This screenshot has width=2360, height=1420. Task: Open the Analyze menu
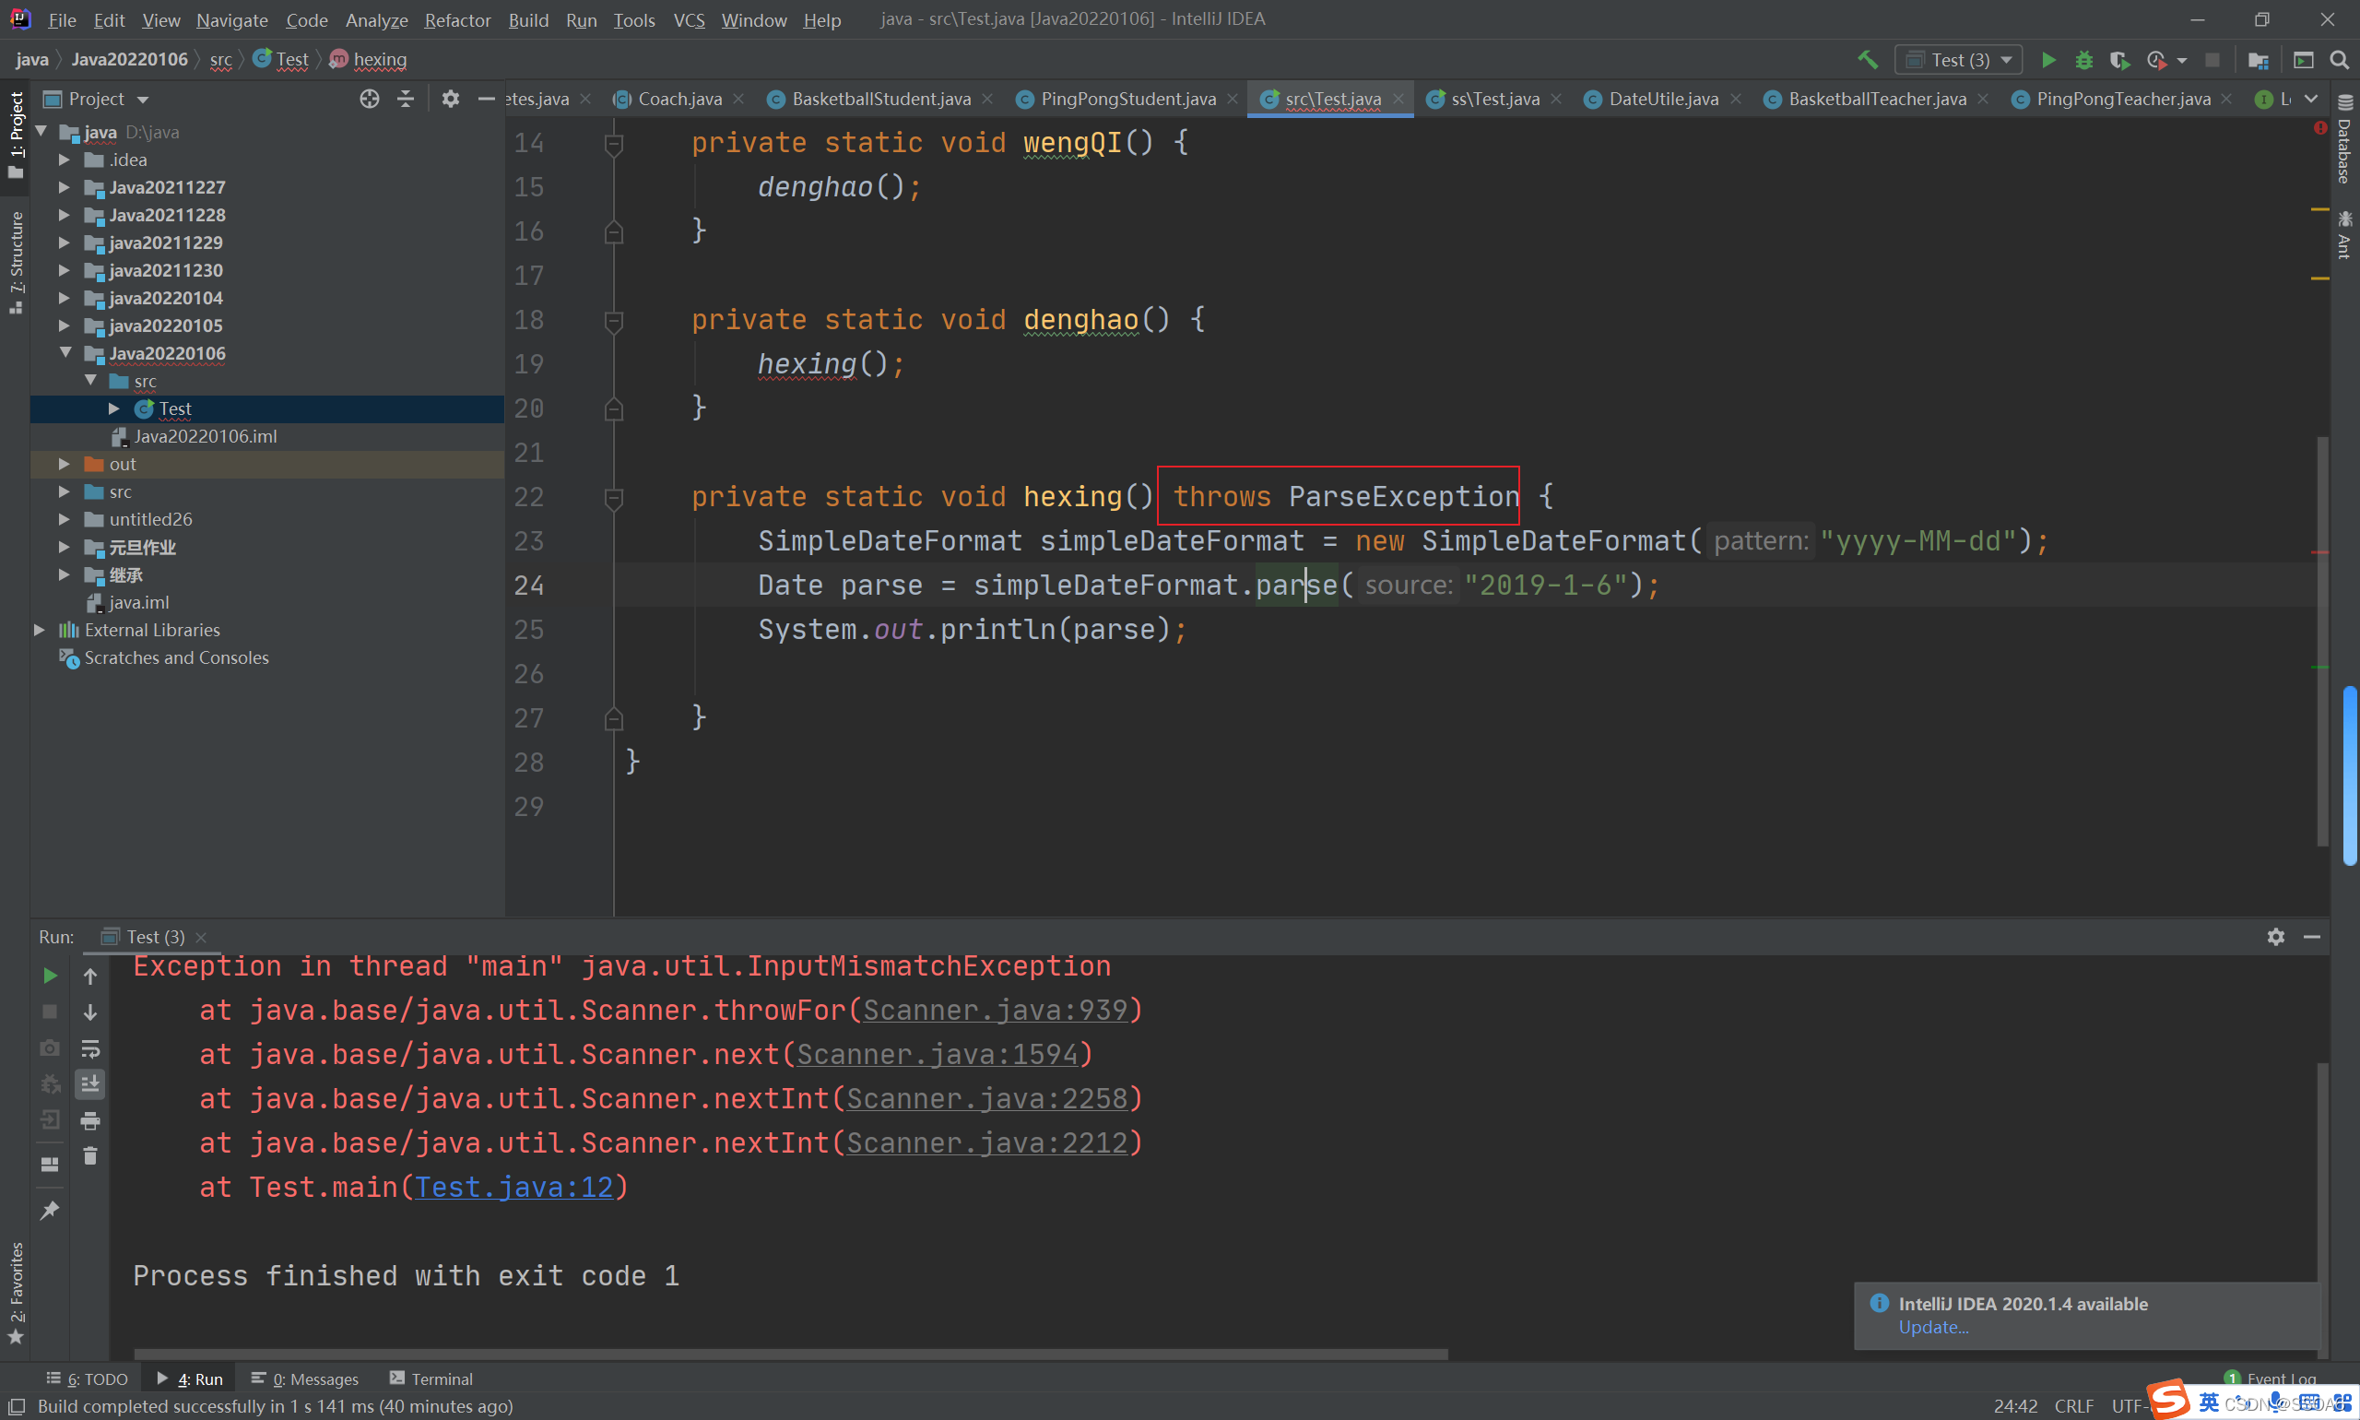pos(372,18)
